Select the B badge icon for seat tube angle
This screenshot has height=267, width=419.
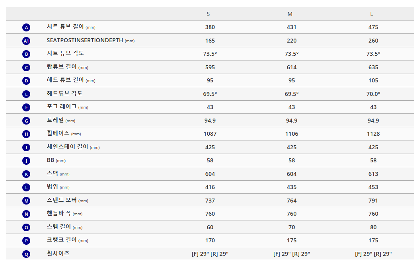(26, 54)
